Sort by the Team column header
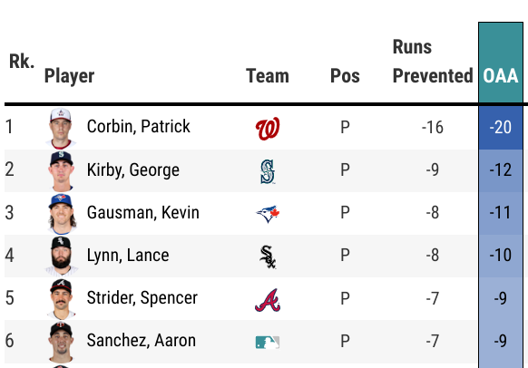 click(268, 76)
